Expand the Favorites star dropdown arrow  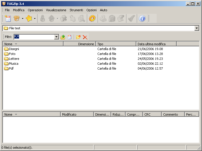coord(35,19)
